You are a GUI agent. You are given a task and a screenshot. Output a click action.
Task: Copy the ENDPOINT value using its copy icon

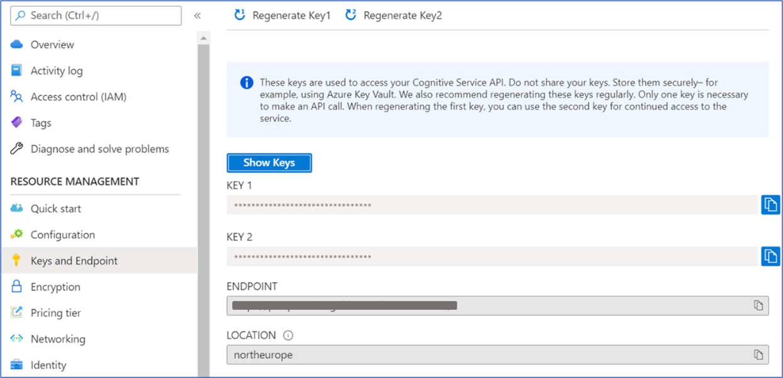pos(758,305)
